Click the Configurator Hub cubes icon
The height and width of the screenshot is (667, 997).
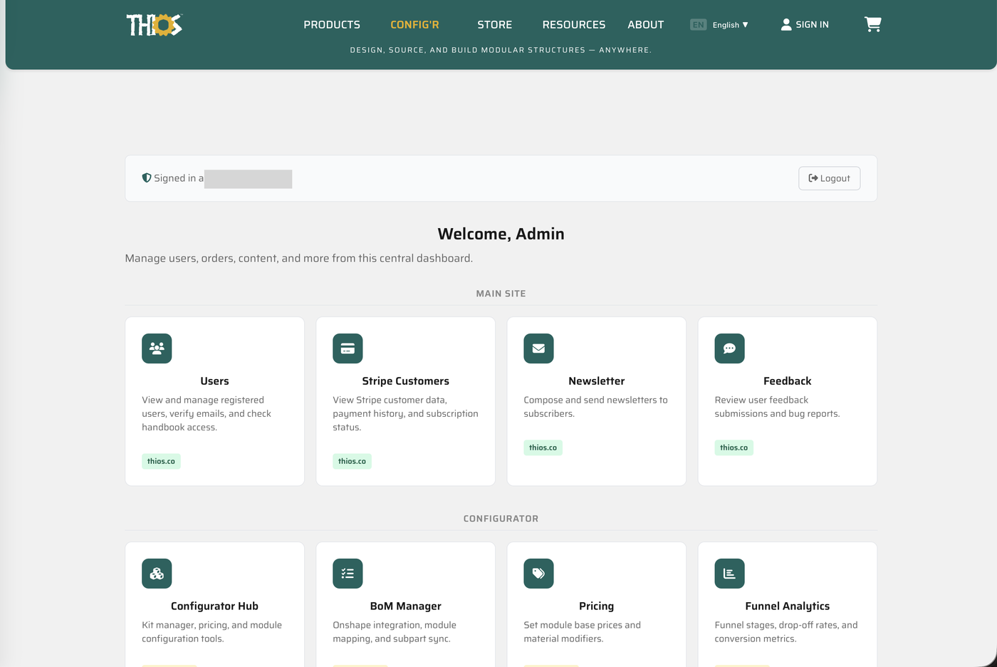[157, 574]
